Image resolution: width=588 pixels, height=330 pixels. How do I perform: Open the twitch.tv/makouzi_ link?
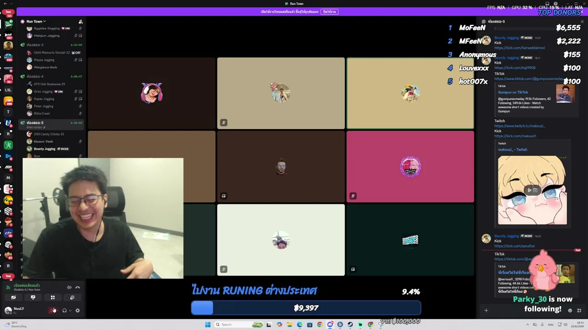point(520,126)
